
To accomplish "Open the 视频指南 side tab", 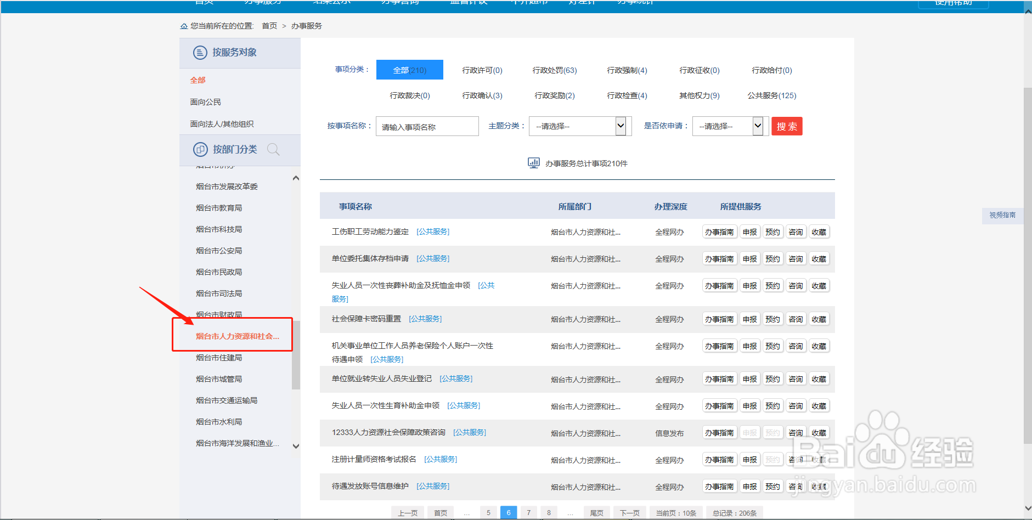I will click(x=1002, y=215).
